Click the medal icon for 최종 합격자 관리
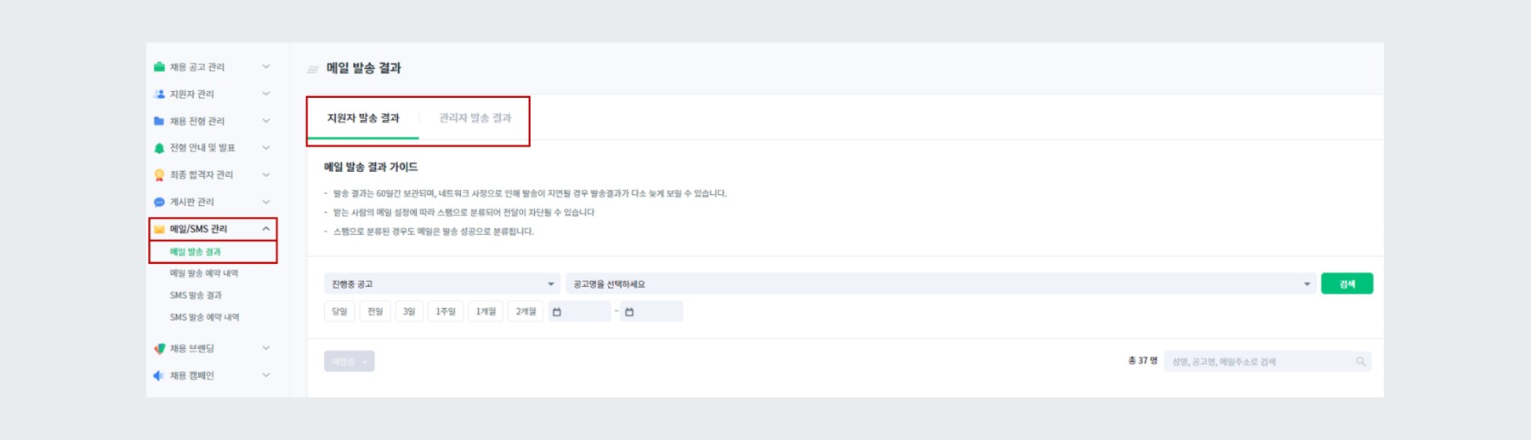 (159, 174)
